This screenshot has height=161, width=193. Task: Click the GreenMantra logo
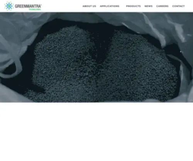23,6
